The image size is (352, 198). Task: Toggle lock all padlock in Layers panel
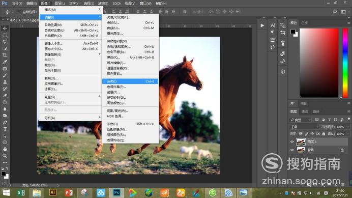coord(324,134)
